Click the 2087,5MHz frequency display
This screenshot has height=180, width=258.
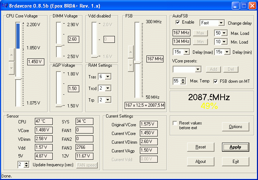pos(209,97)
